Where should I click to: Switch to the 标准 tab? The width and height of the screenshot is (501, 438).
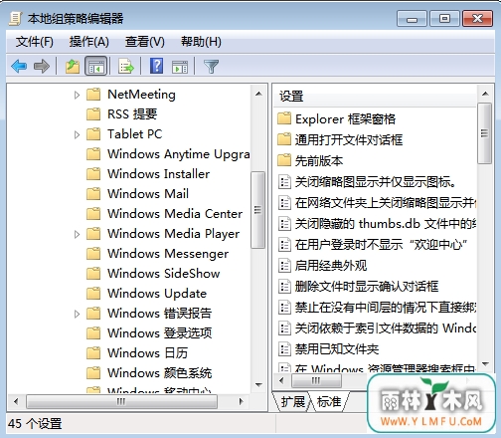pyautogui.click(x=329, y=402)
